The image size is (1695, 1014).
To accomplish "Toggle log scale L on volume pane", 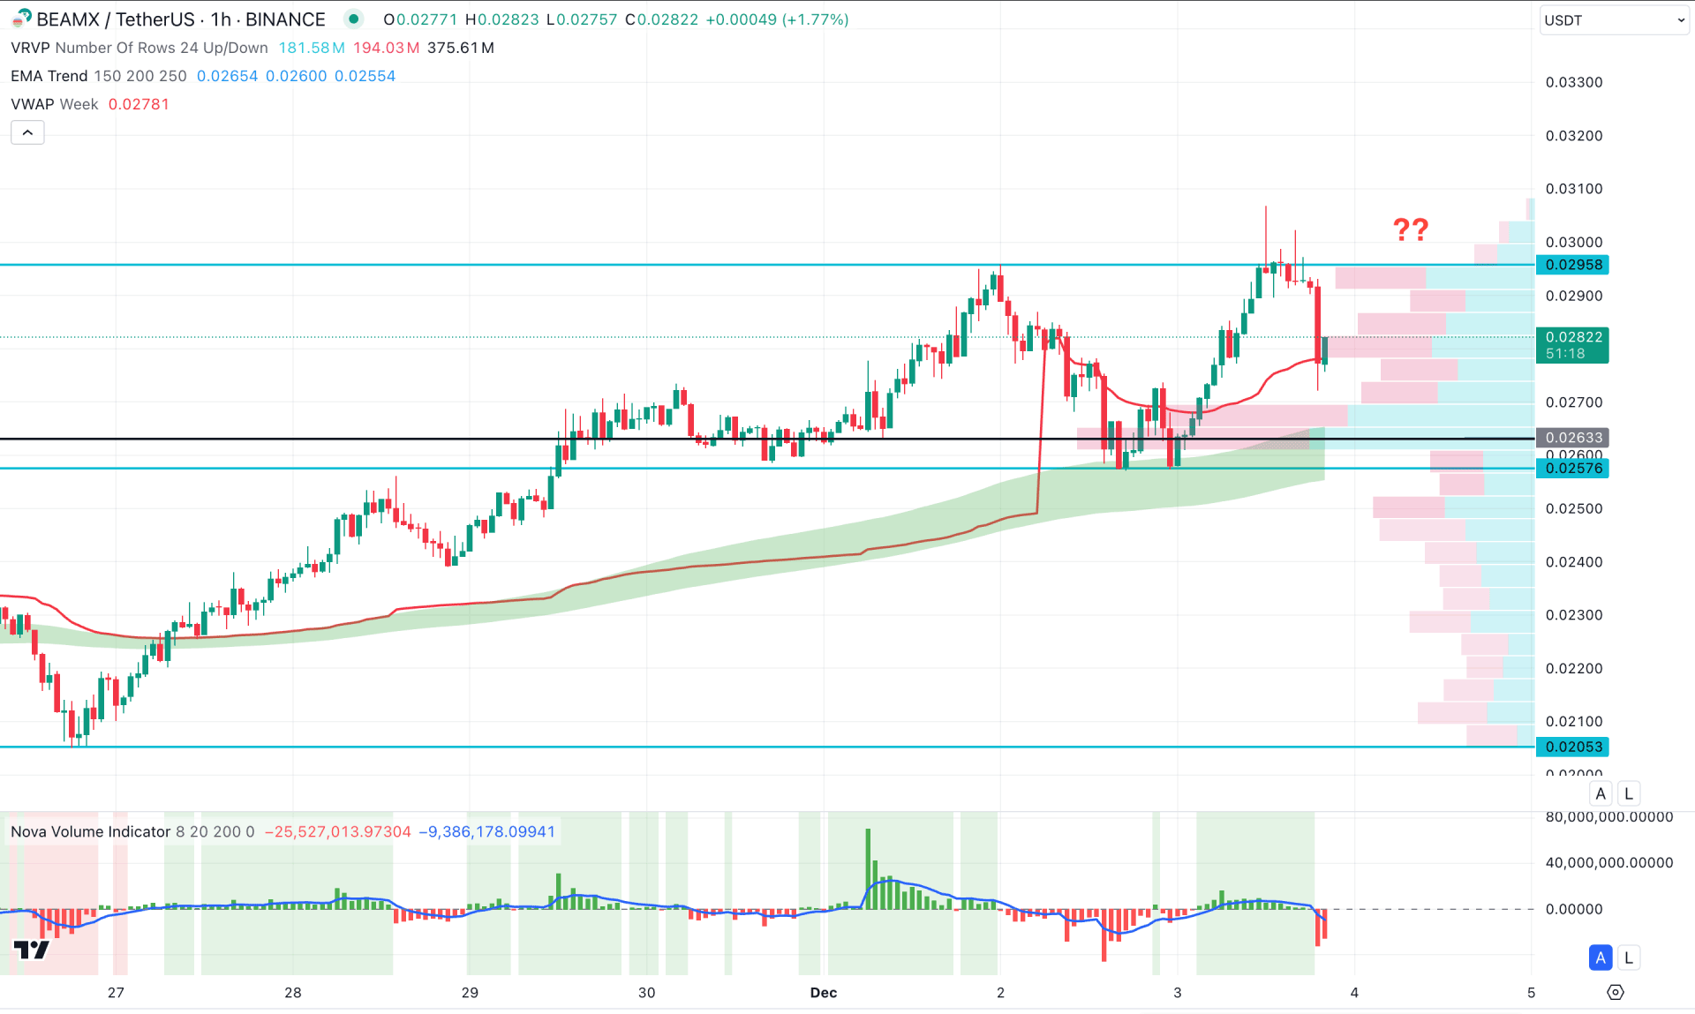I will click(1629, 958).
